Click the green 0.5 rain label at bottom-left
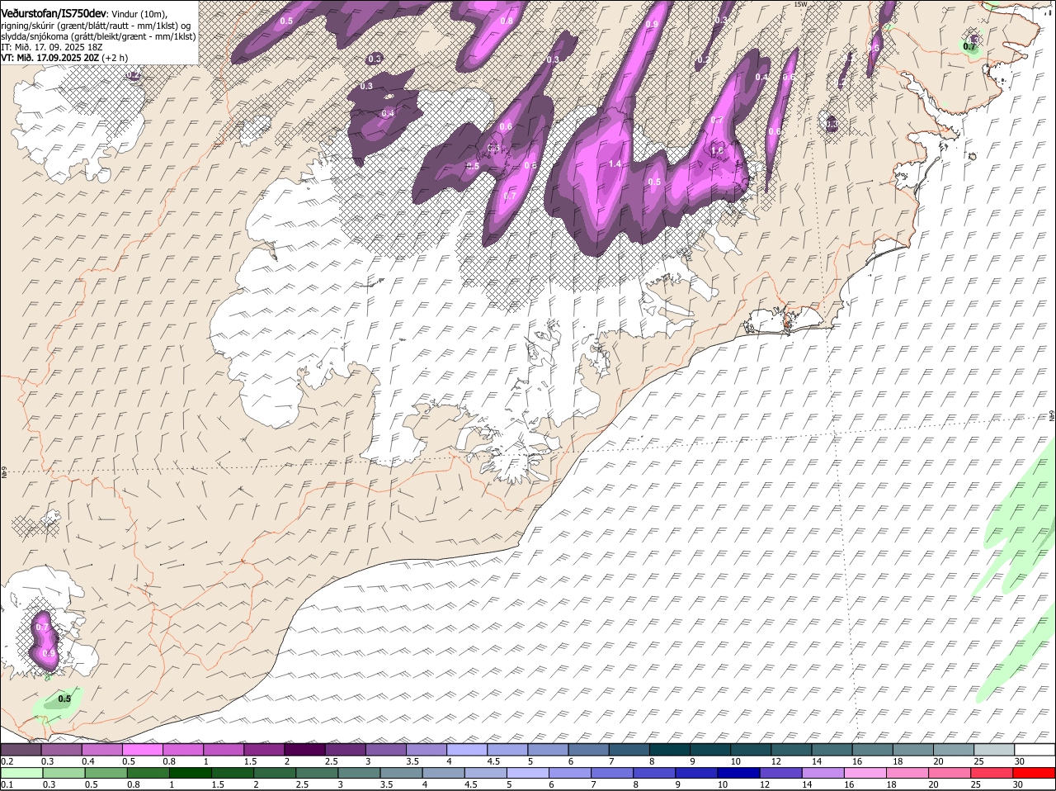Screen dimensions: 1056x791 click(x=64, y=699)
